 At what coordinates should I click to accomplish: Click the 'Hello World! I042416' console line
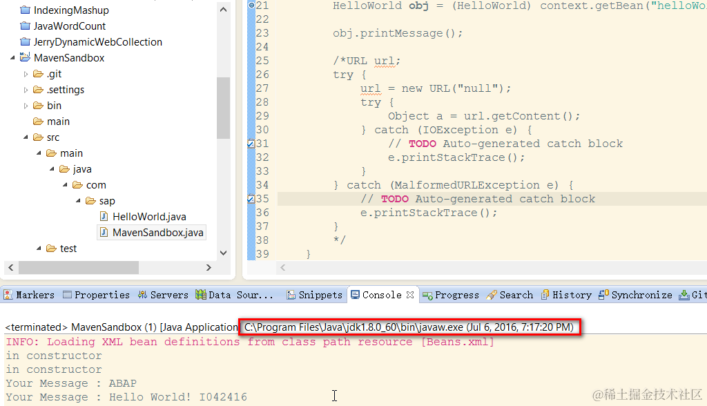coord(126,397)
